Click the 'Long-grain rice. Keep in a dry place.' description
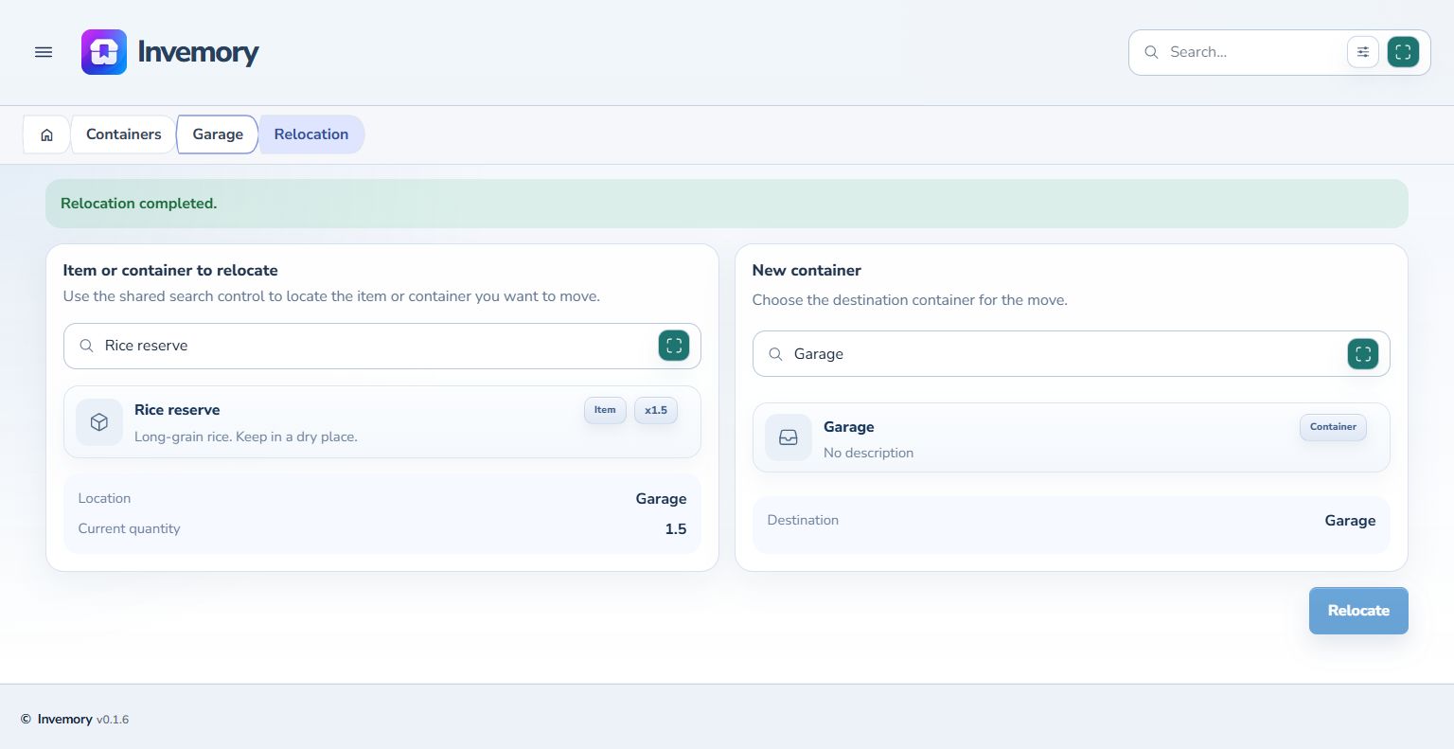 246,437
